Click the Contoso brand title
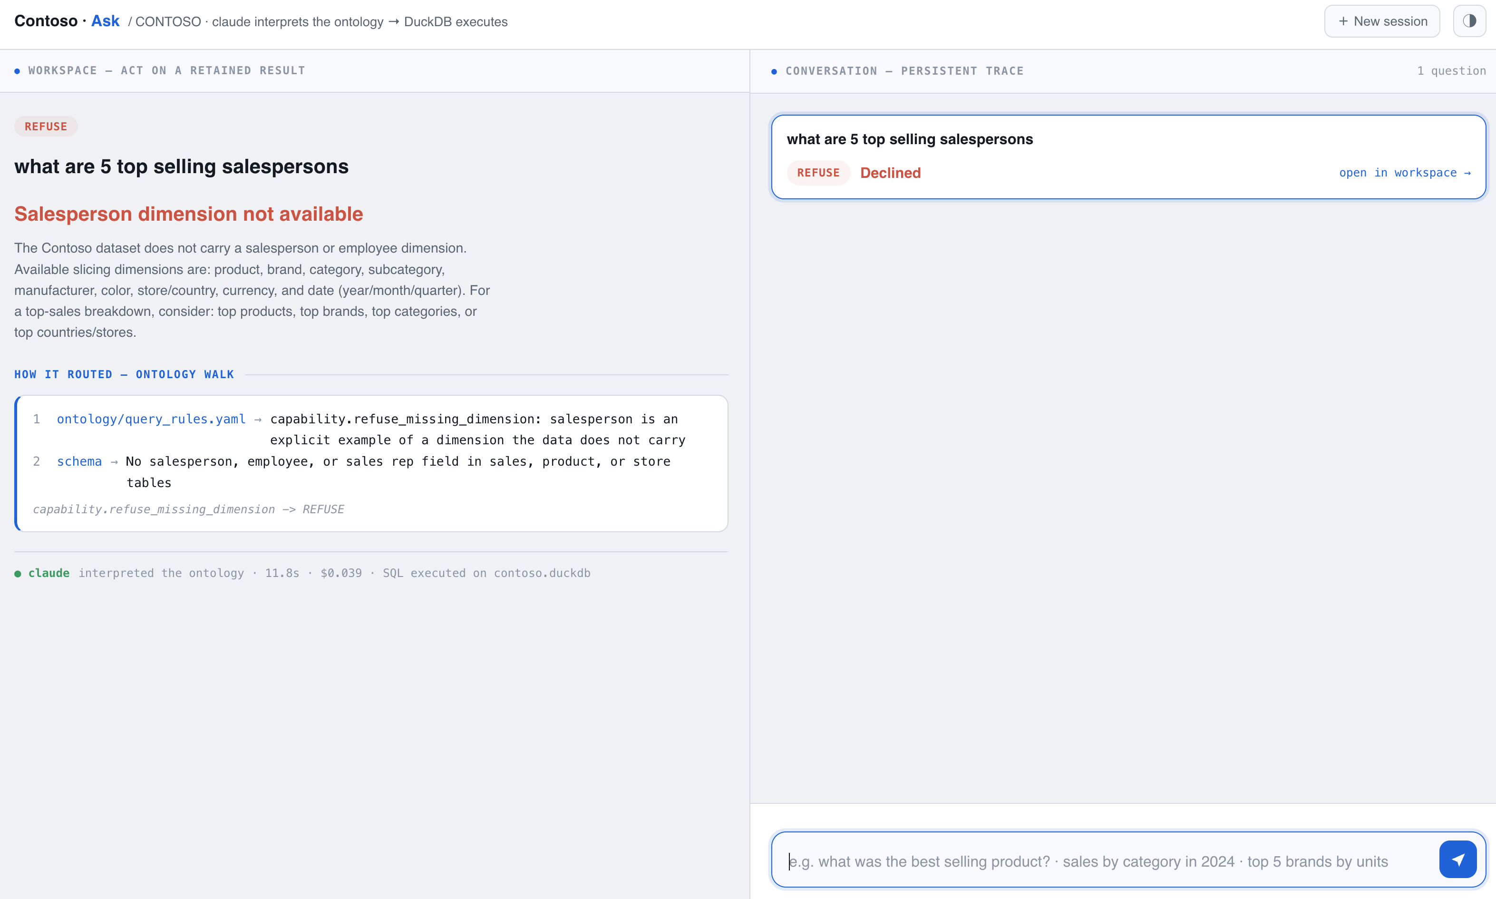Image resolution: width=1496 pixels, height=899 pixels. 46,21
